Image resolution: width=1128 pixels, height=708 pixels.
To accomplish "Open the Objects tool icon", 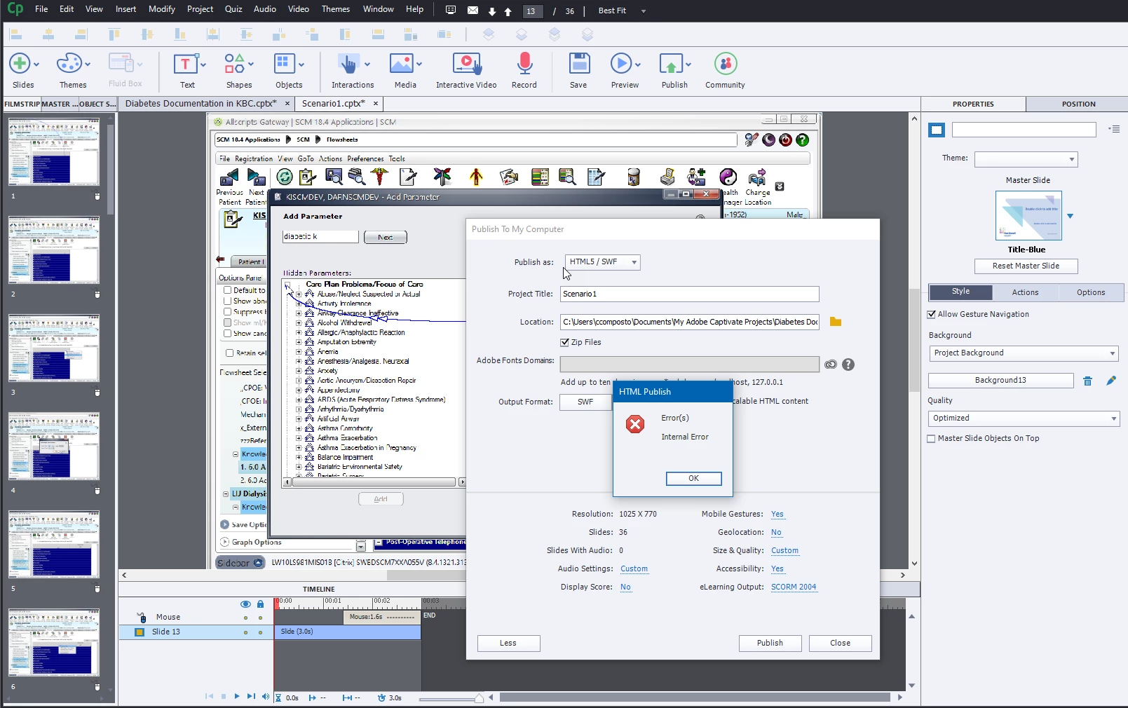I will click(x=284, y=64).
